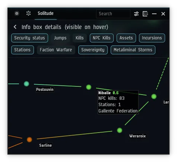This screenshot has height=162, width=177.
Task: Enable the Faction Warfare option
Action: point(56,50)
